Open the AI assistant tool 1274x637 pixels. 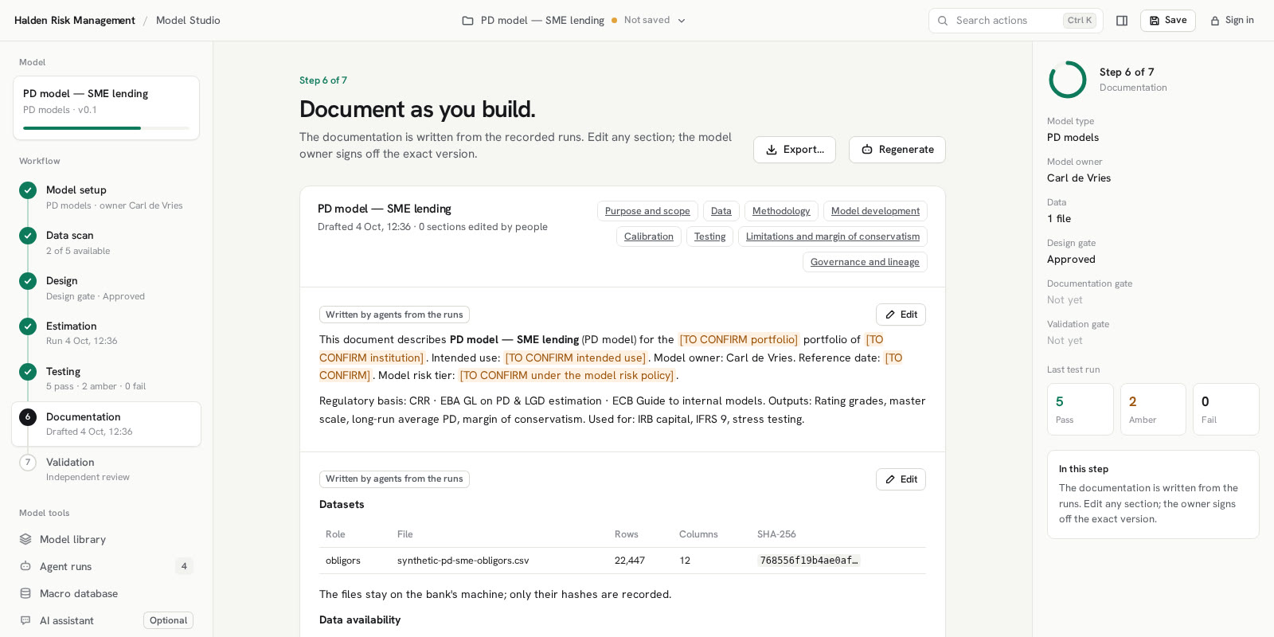106,620
